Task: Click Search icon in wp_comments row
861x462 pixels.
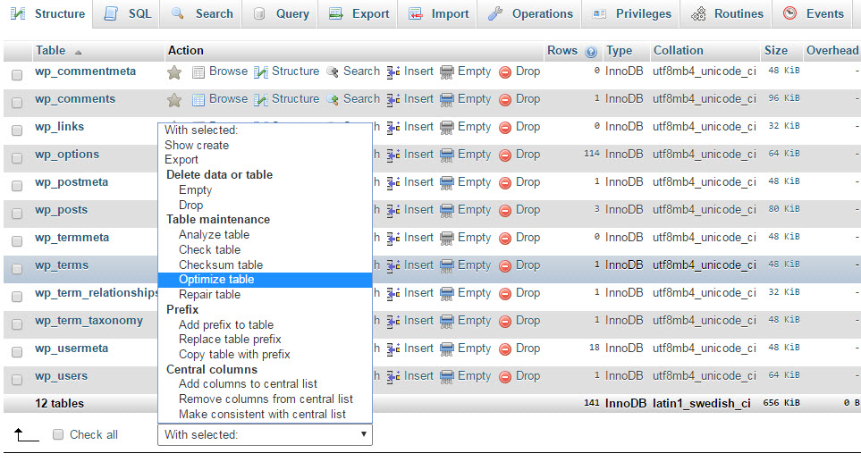Action: [x=333, y=99]
